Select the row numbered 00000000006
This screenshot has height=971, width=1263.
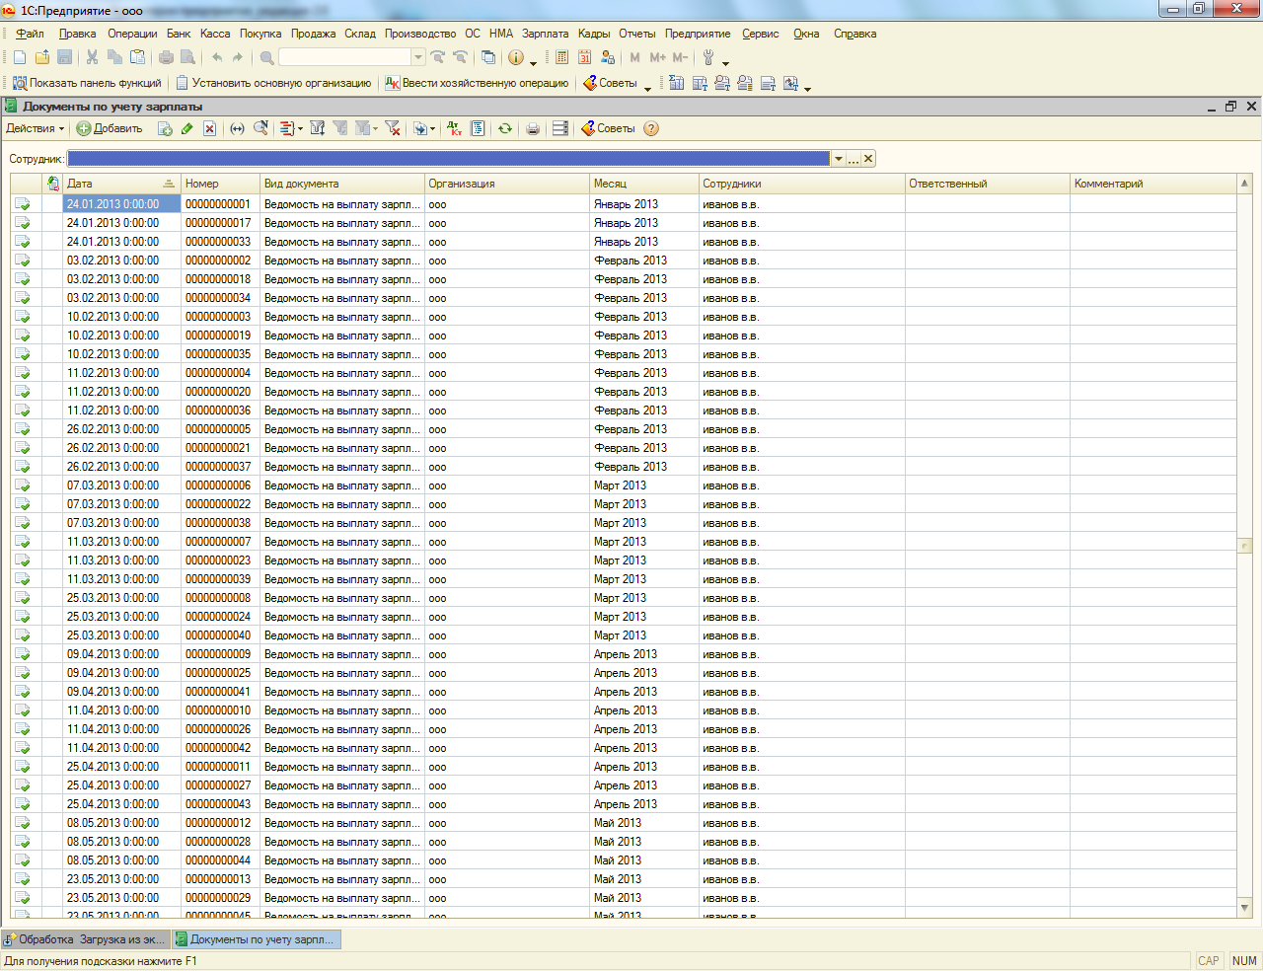[x=624, y=485]
